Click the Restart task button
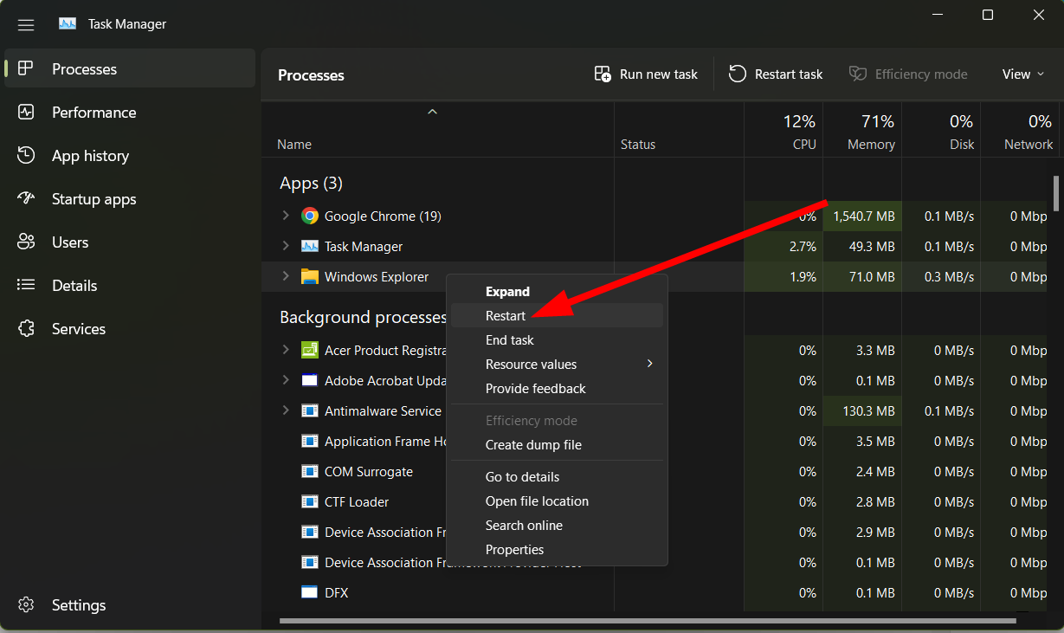Screen dimensions: 1064x633 (776, 74)
